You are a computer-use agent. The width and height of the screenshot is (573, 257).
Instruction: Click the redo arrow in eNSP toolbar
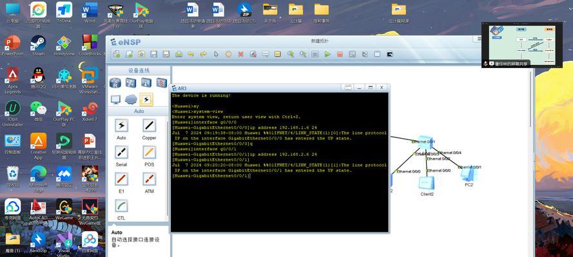click(x=203, y=54)
